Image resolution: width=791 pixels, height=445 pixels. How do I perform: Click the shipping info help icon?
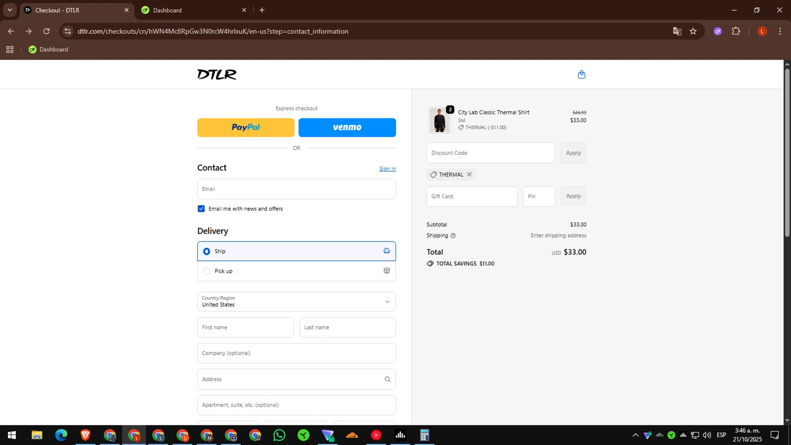click(453, 236)
